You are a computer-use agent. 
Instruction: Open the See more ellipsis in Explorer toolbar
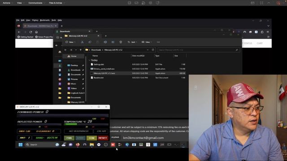click(158, 42)
